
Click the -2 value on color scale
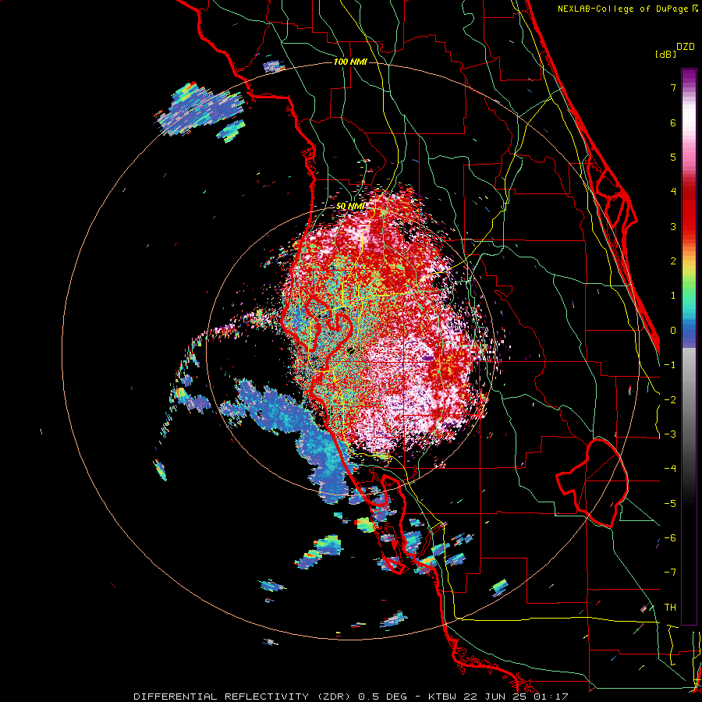(670, 400)
